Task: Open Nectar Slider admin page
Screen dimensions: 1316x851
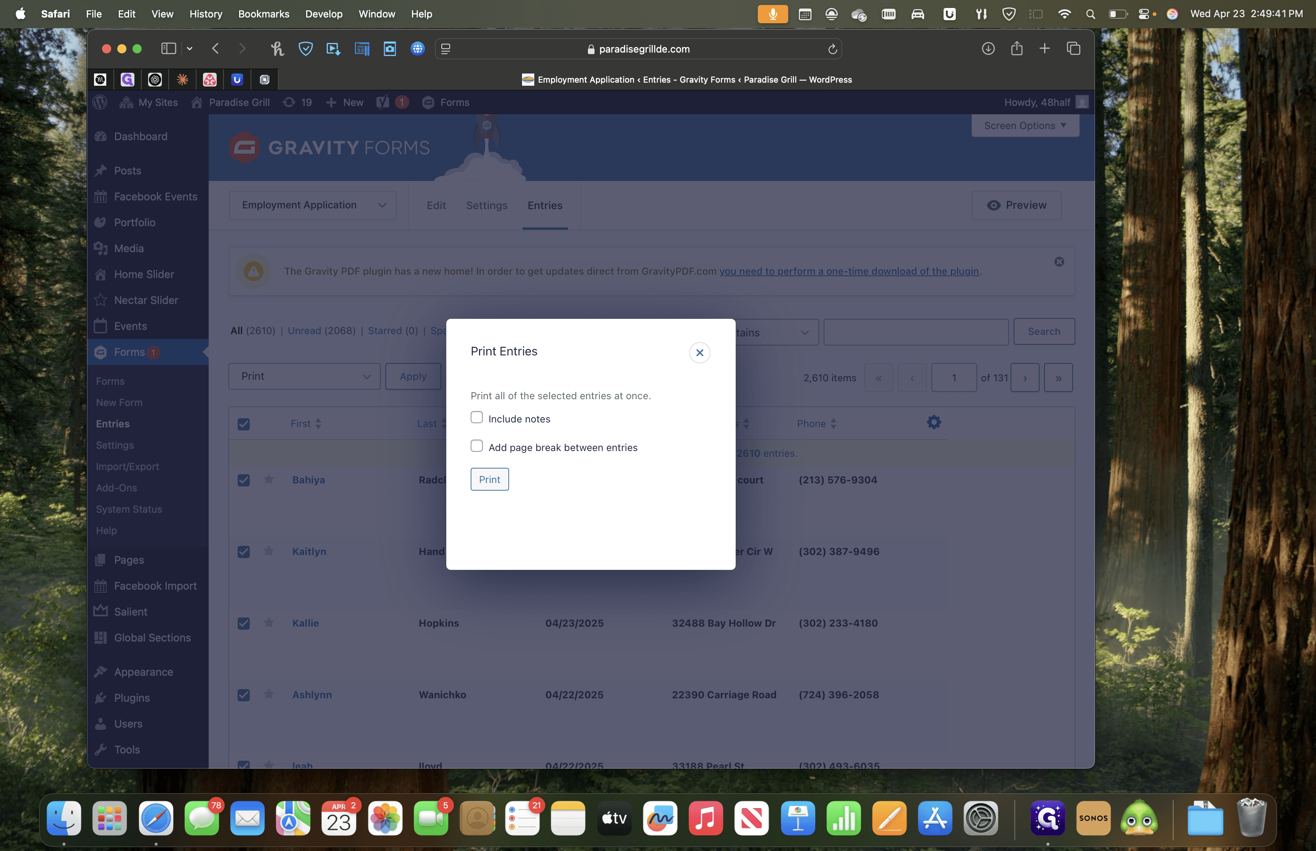Action: point(146,300)
